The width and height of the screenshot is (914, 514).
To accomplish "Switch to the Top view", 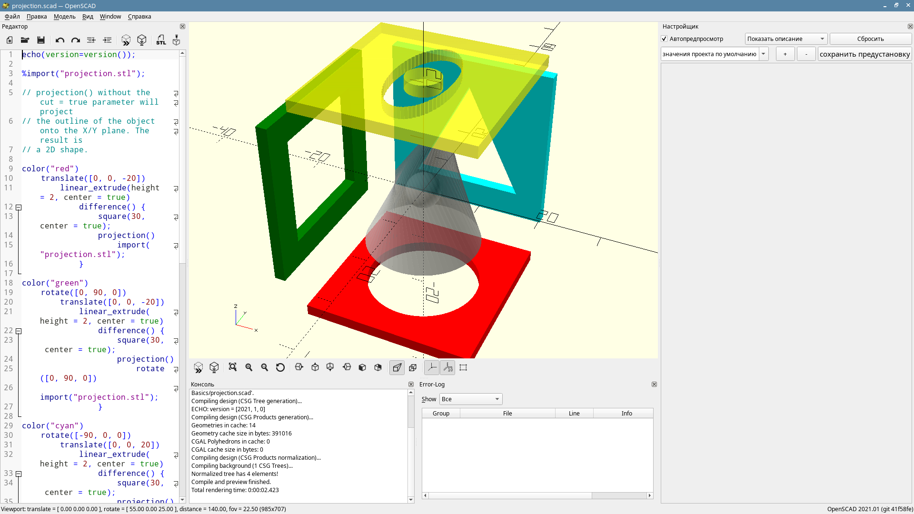I will [x=315, y=367].
